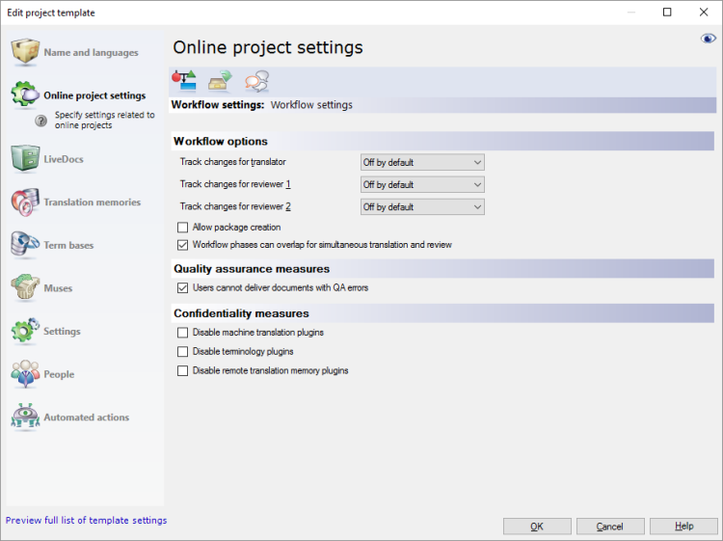Click the OK button
Screen dimensions: 723x541
(537, 527)
